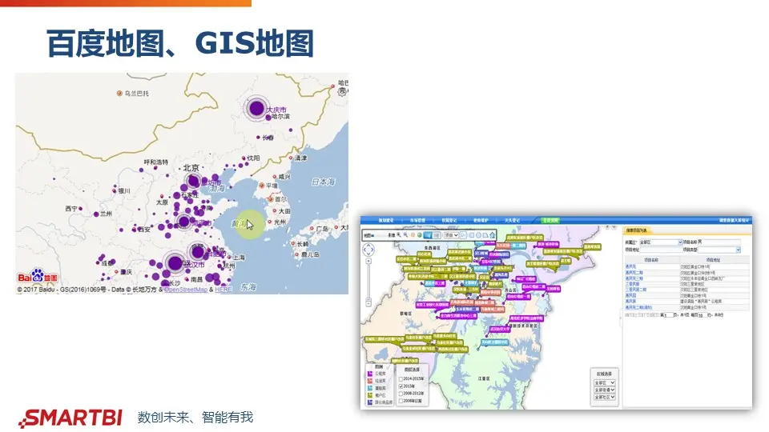Click the pointer select tool in GIS toolbar
The height and width of the screenshot is (432, 769).
pos(464,235)
